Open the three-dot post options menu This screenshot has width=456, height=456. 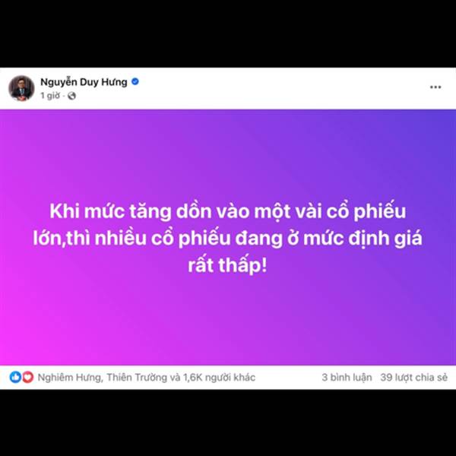tap(435, 87)
